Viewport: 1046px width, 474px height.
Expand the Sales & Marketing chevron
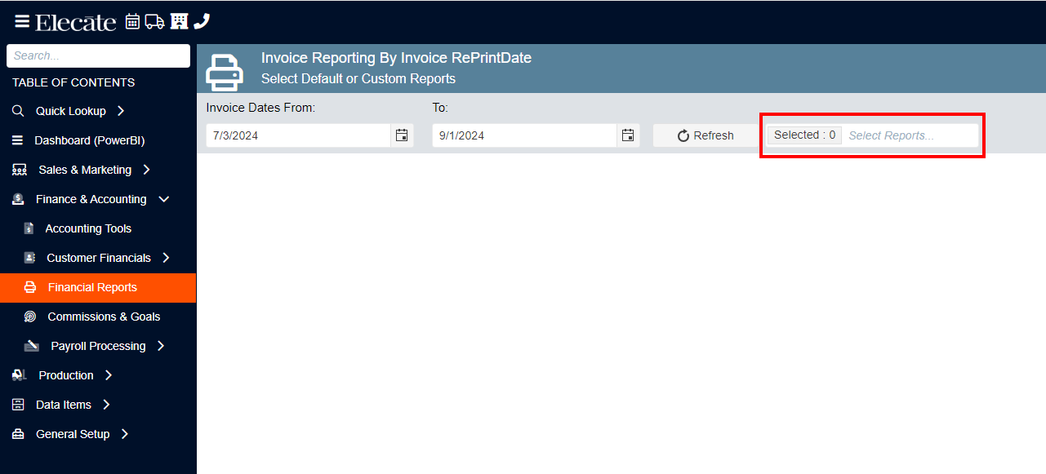click(146, 170)
